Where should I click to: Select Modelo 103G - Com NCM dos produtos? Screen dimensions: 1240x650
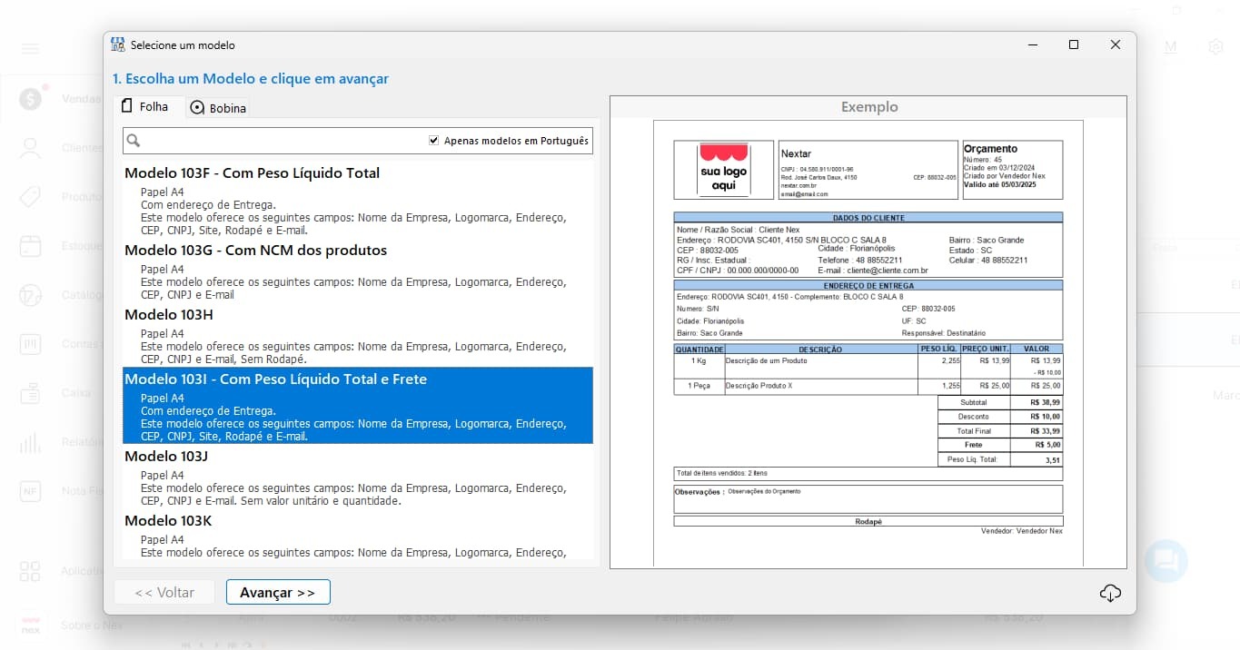point(358,271)
